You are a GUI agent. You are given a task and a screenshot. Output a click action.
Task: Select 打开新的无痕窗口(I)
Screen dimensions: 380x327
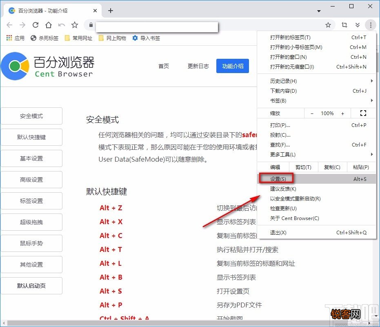(x=316, y=67)
